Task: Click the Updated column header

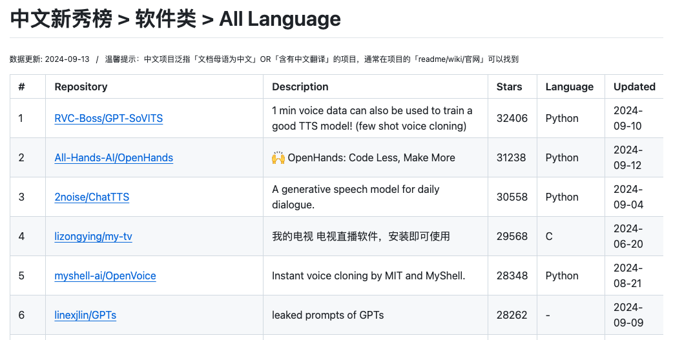Action: tap(634, 86)
